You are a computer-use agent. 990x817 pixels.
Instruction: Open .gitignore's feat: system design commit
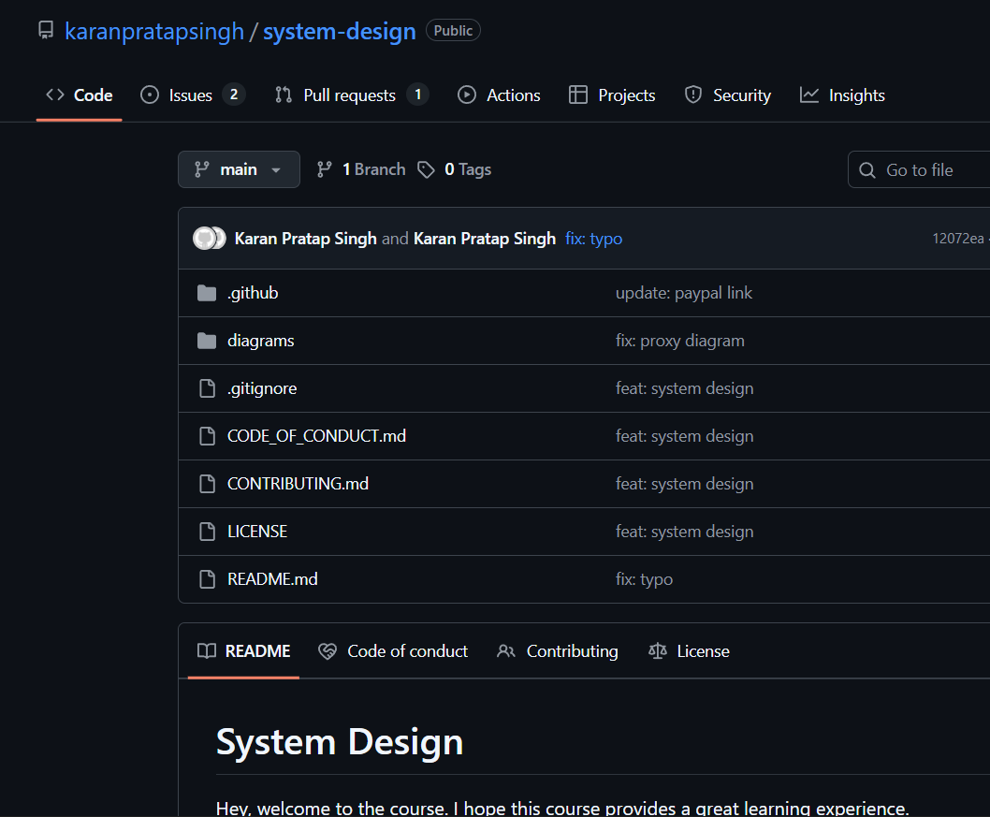point(684,388)
